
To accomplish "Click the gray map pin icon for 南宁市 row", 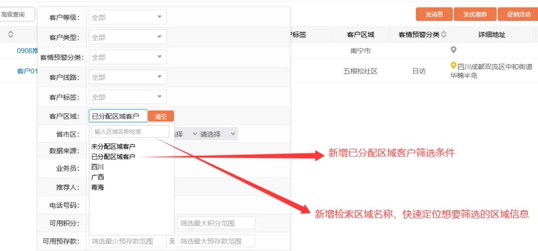I will point(453,50).
